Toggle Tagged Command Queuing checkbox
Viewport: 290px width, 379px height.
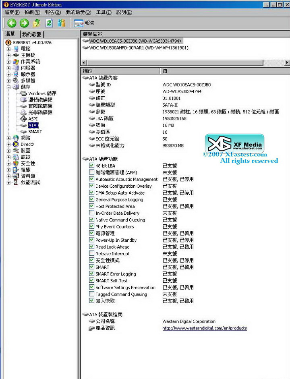point(91,294)
